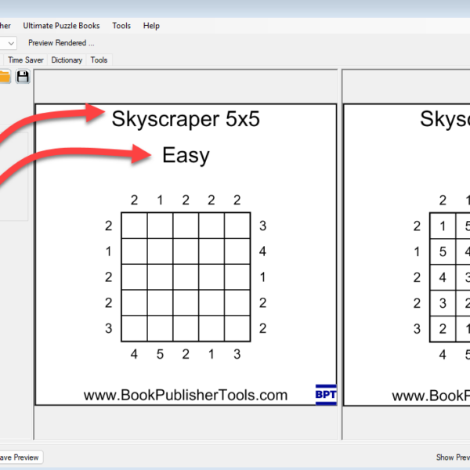Click the Show Preview button at bottom right

(x=452, y=457)
